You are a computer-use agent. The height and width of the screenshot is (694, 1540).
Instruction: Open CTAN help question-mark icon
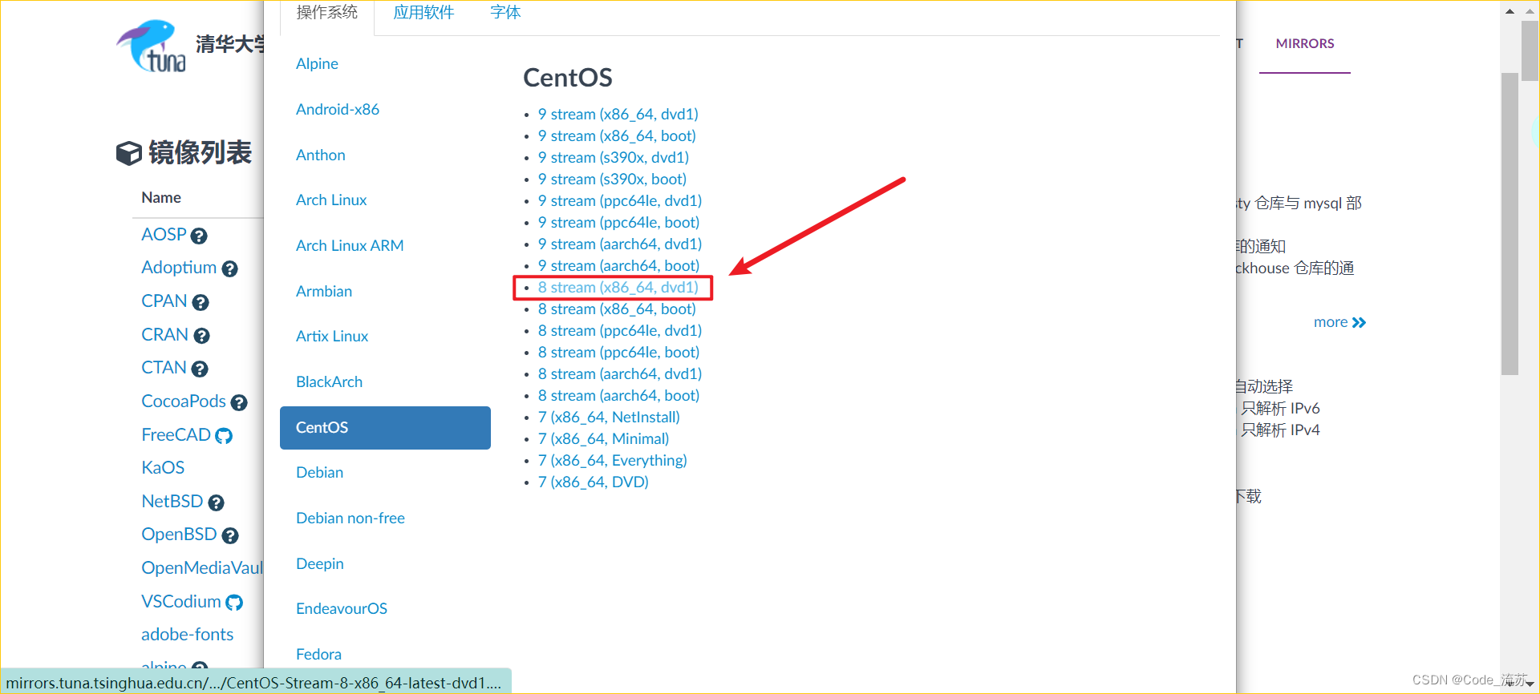coord(200,369)
